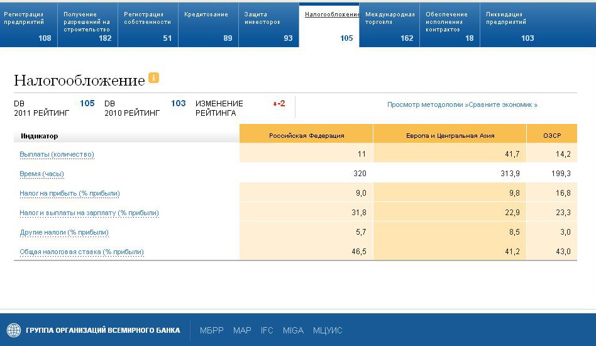Select the Регистрация собственности tab
Screen dimensions: 596x346
pyautogui.click(x=148, y=25)
